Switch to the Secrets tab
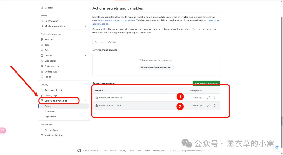 point(99,42)
